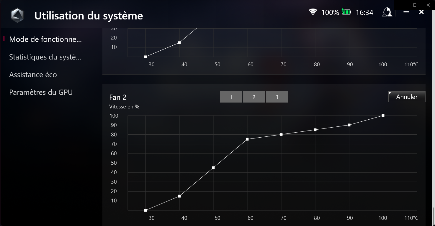Select fan preset 3 for Fan 2
Image resolution: width=435 pixels, height=226 pixels.
click(x=277, y=97)
